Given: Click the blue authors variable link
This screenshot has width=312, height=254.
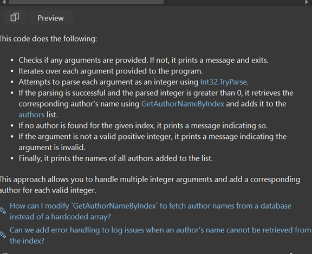Looking at the screenshot, I should [31, 115].
